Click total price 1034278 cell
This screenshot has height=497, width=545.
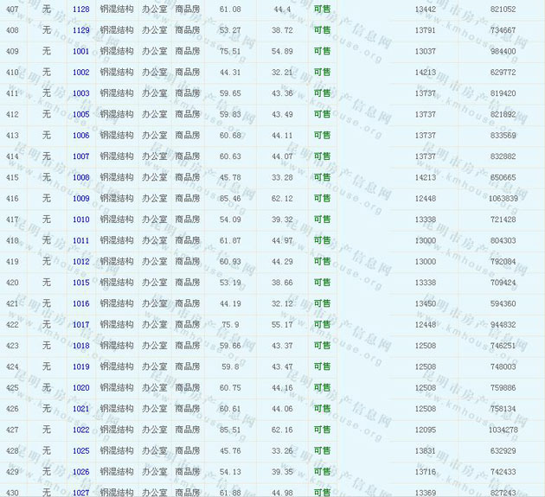(x=503, y=430)
